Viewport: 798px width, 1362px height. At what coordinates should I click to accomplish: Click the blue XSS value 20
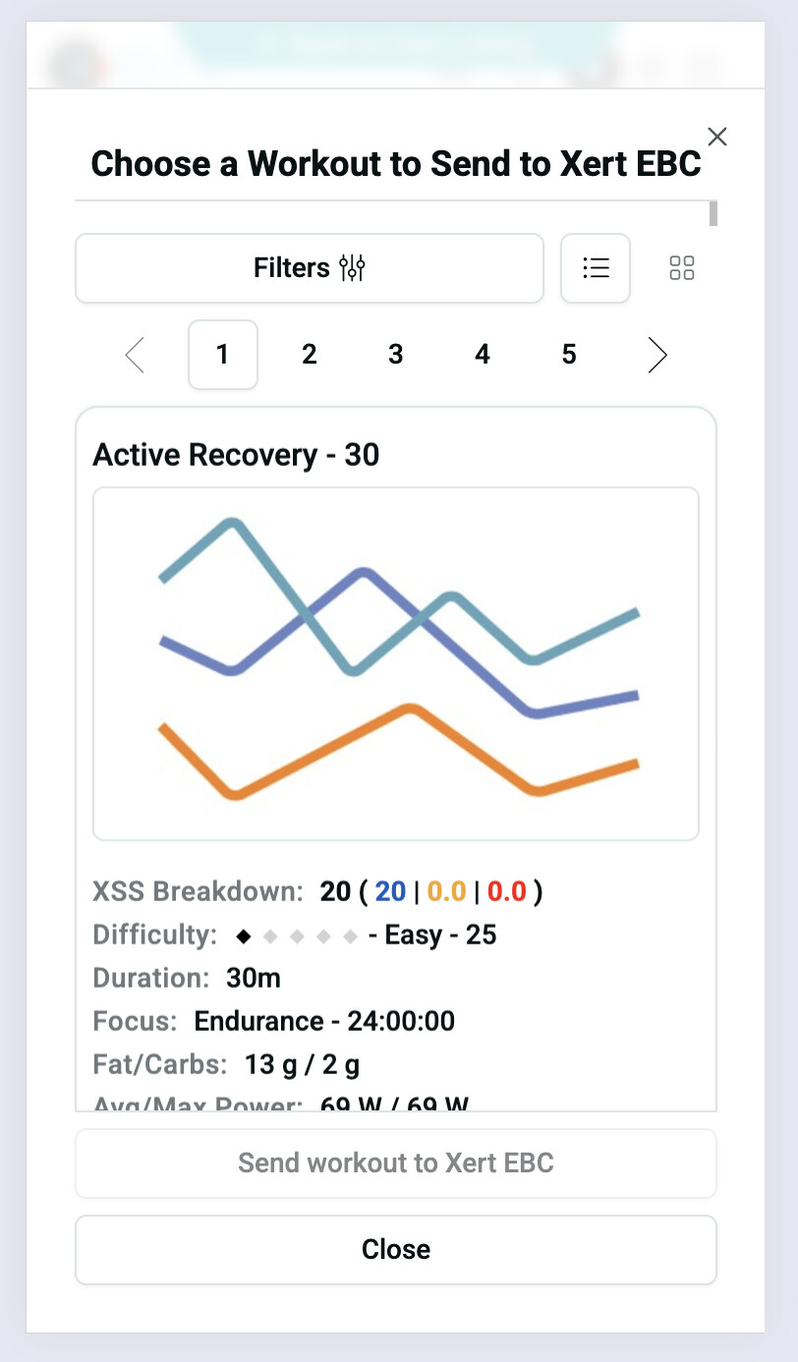point(390,891)
